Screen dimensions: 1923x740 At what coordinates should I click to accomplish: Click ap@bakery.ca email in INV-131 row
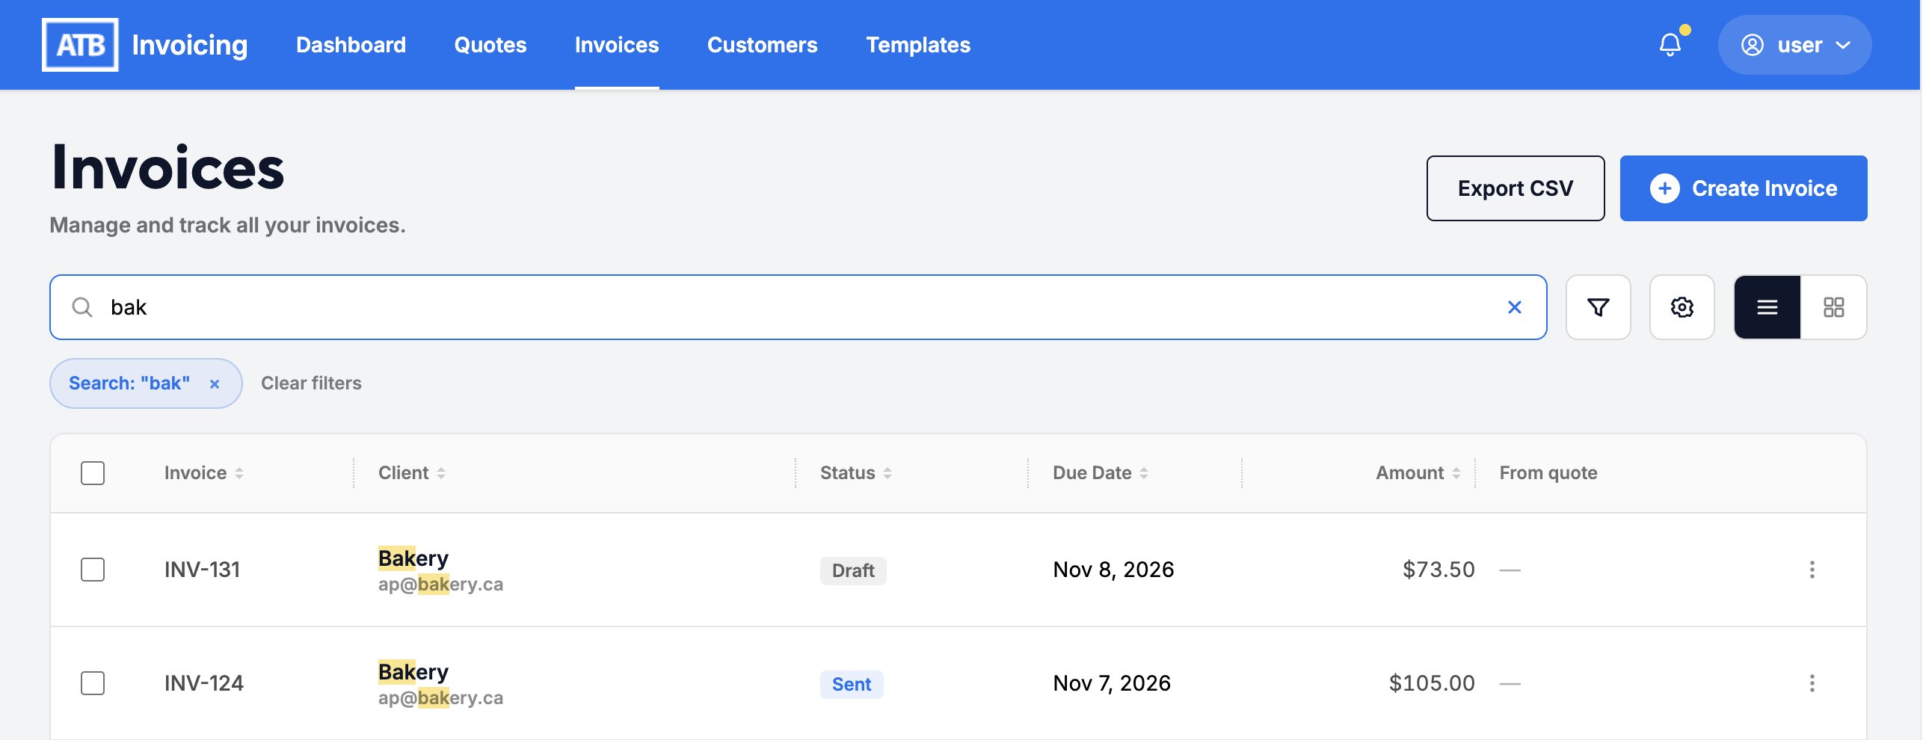pyautogui.click(x=440, y=585)
